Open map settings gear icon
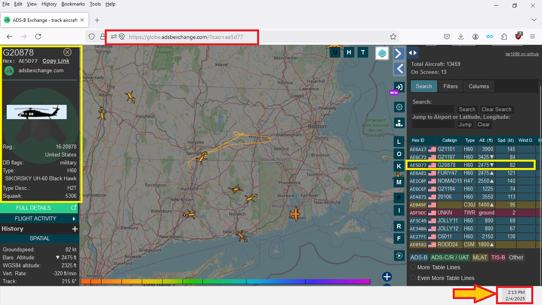 (399, 107)
